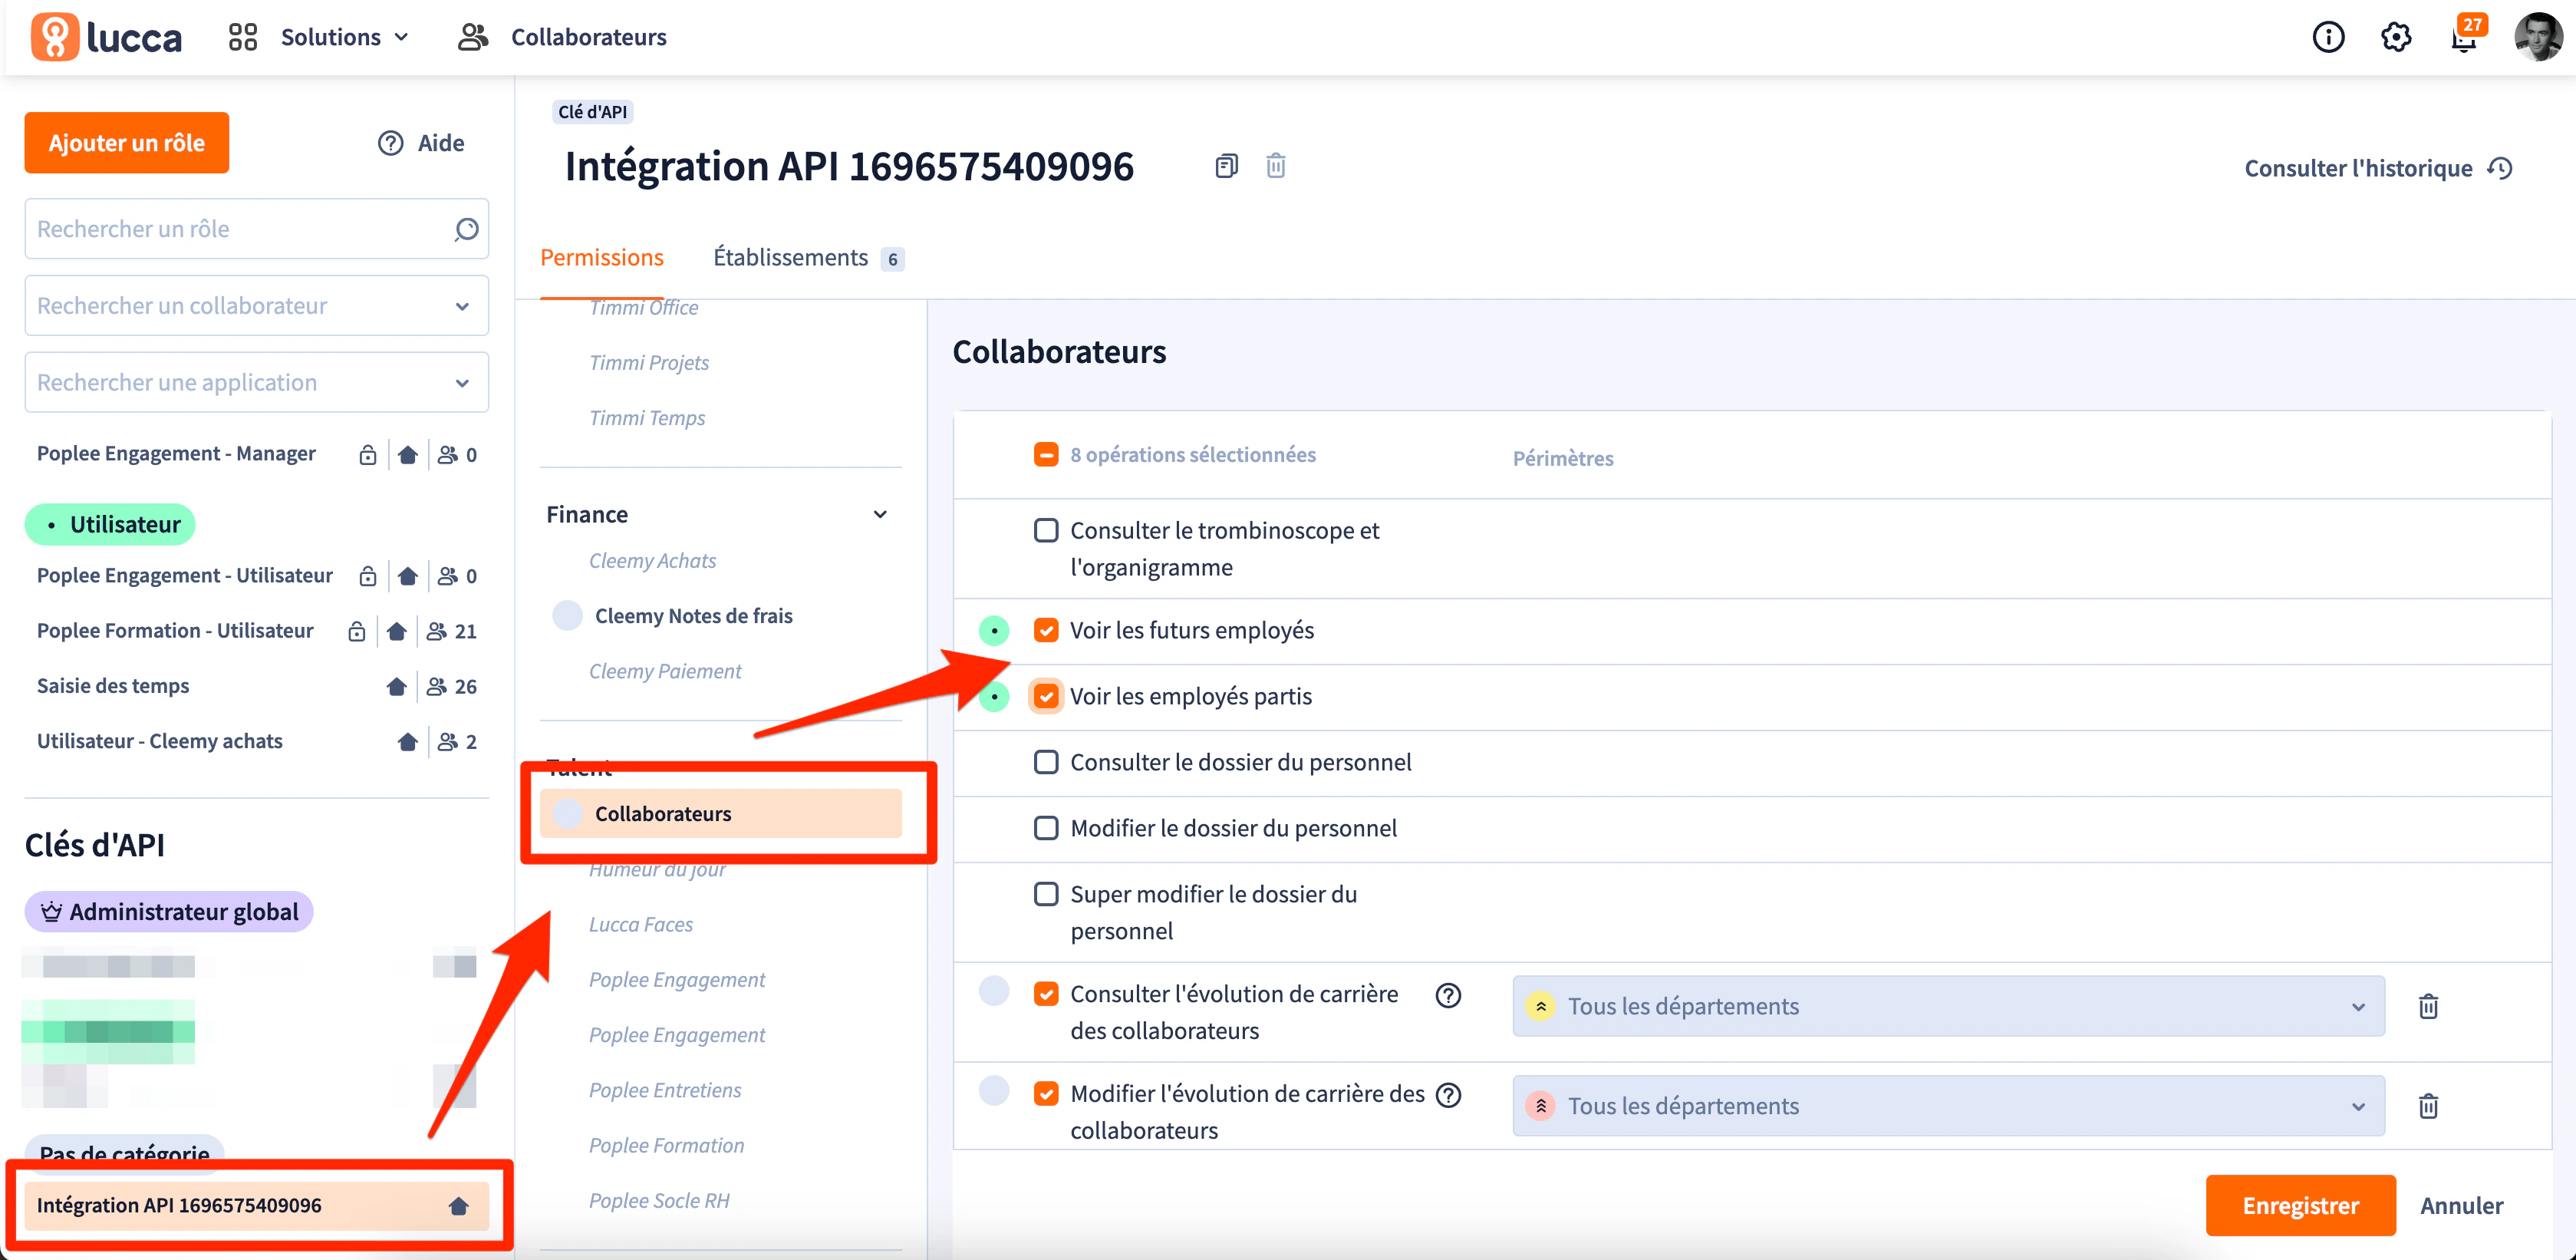Open notifications with the bell icon

[x=2463, y=38]
